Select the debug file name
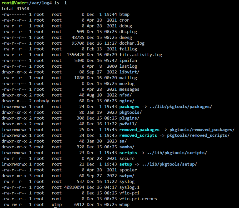The width and height of the screenshot is (239, 208). coord(126,26)
